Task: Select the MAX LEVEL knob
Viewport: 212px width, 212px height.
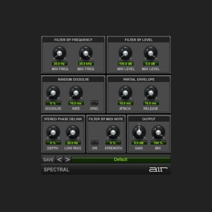Action: 151,53
